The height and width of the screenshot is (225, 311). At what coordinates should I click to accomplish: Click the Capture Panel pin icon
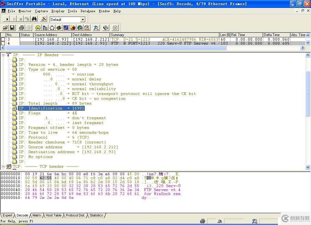pyautogui.click(x=96, y=28)
